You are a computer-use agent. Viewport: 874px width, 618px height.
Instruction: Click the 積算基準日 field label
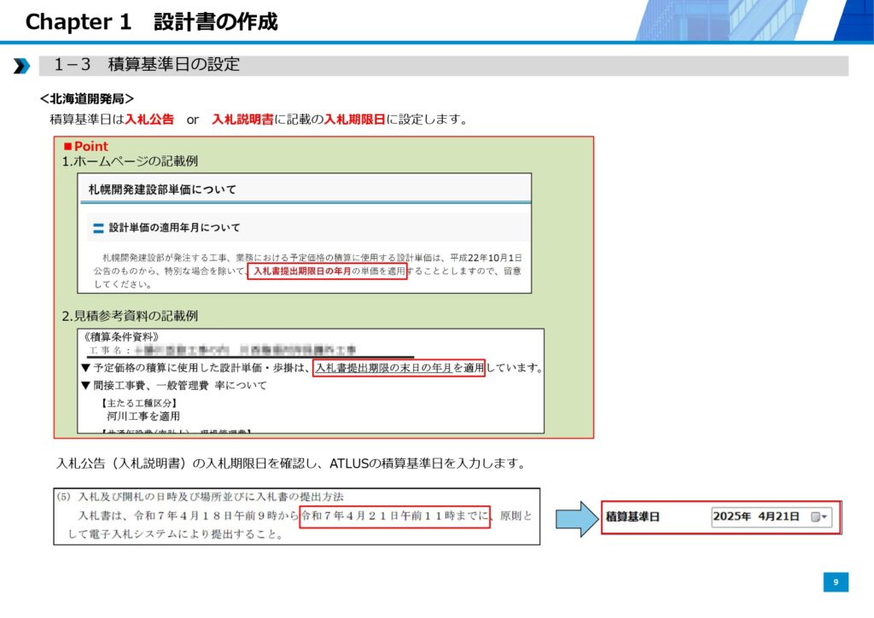(x=632, y=517)
